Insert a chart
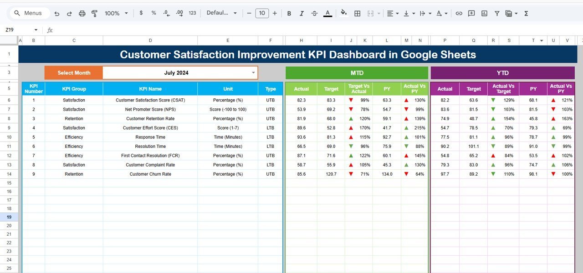Screen dimensions: 583x273 (484, 13)
